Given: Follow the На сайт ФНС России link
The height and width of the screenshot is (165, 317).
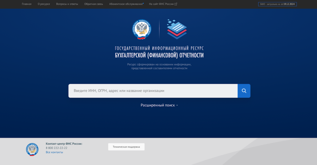Looking at the screenshot, I should (161, 4).
